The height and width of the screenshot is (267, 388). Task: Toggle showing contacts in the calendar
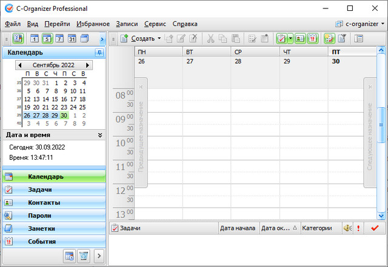(x=300, y=39)
